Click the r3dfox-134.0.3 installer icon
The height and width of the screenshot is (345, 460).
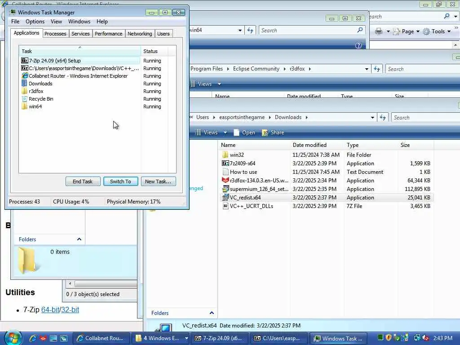point(225,181)
